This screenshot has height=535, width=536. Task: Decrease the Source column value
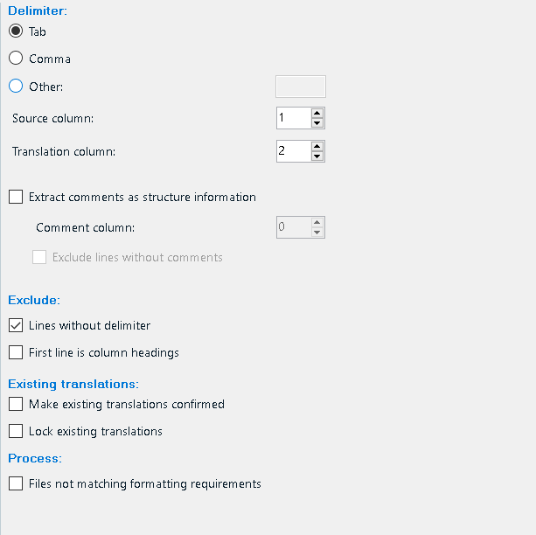(317, 123)
